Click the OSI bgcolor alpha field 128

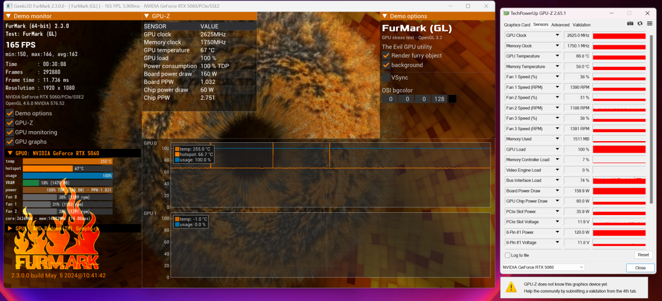click(439, 99)
